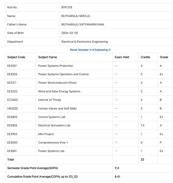Select the Internet of Things subject name
This screenshot has width=173, height=183.
click(x=49, y=100)
